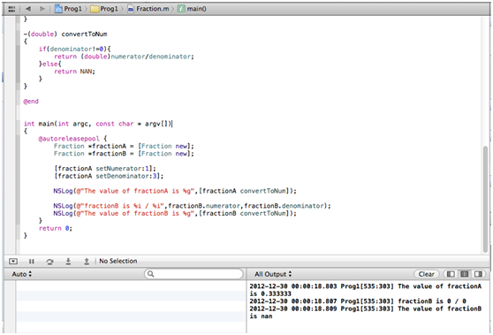Screen dimensions: 493x335
Task: Open the related files grid icon
Action: pyautogui.click(x=11, y=9)
